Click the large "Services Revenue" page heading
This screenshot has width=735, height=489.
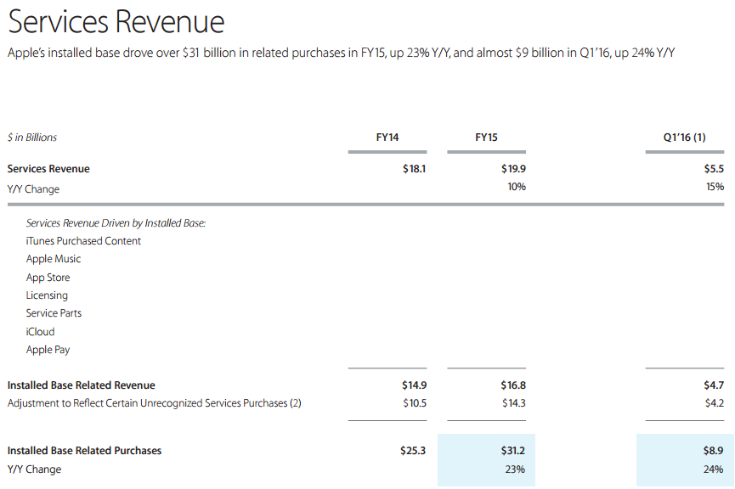click(116, 21)
